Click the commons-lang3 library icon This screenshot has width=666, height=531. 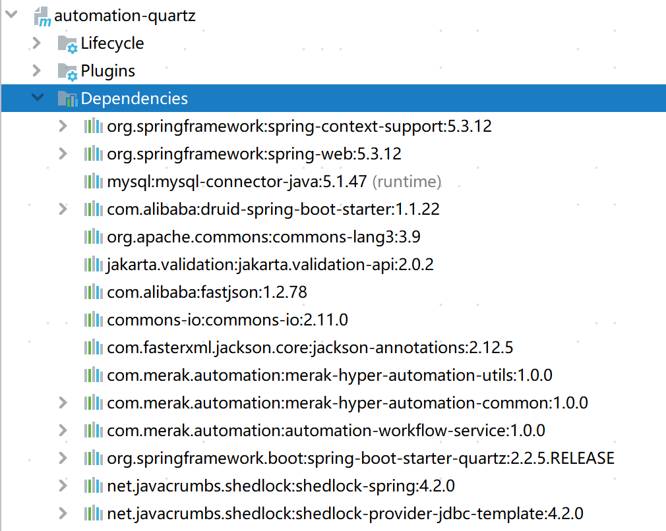pyautogui.click(x=94, y=237)
